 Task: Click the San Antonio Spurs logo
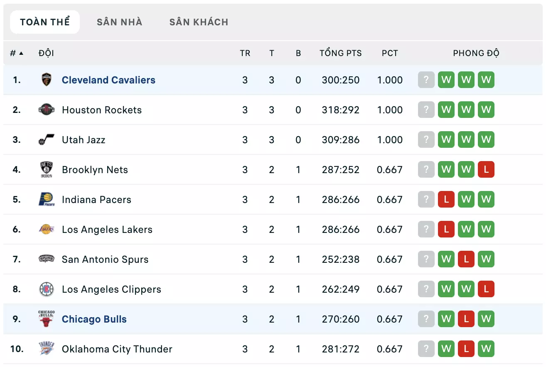tap(46, 259)
